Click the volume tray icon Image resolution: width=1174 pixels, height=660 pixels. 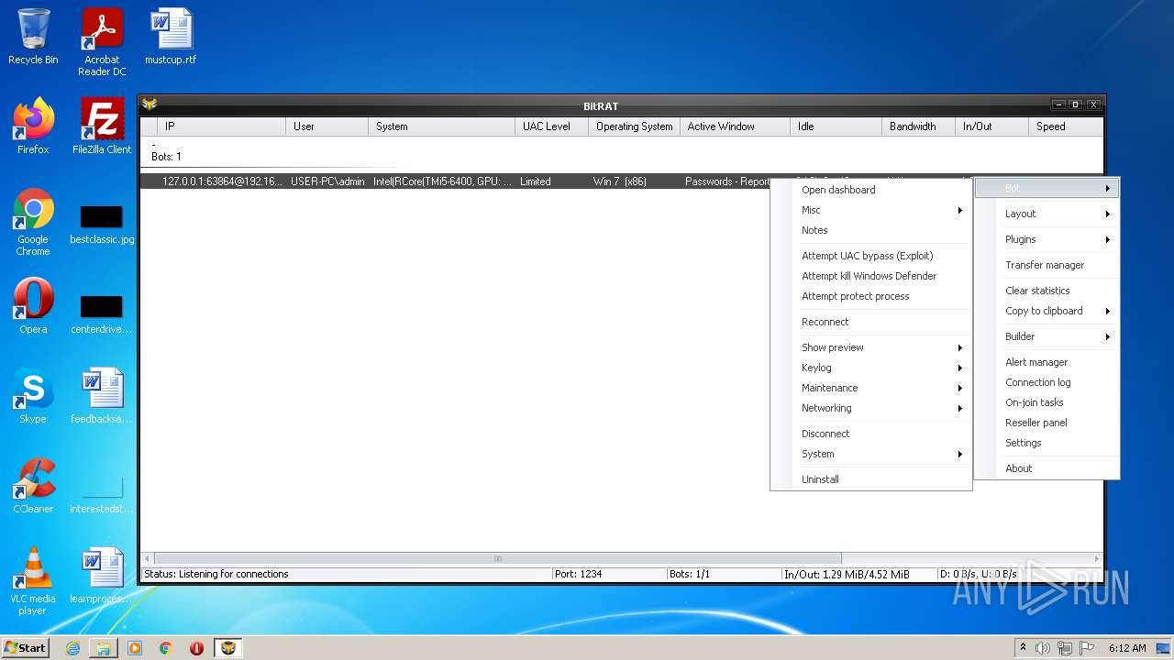[1043, 648]
